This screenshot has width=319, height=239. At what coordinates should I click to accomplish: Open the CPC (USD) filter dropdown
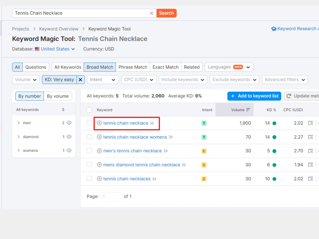(139, 80)
